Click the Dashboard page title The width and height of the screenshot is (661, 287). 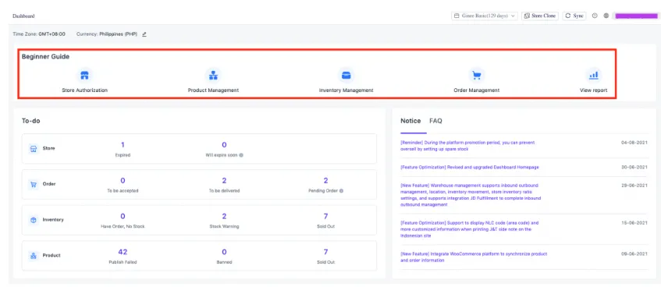tap(23, 16)
